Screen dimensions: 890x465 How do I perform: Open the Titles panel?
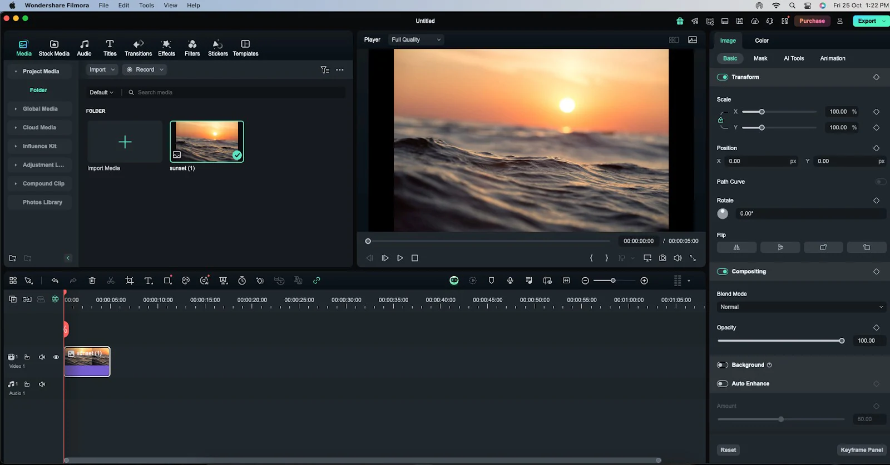click(x=110, y=48)
